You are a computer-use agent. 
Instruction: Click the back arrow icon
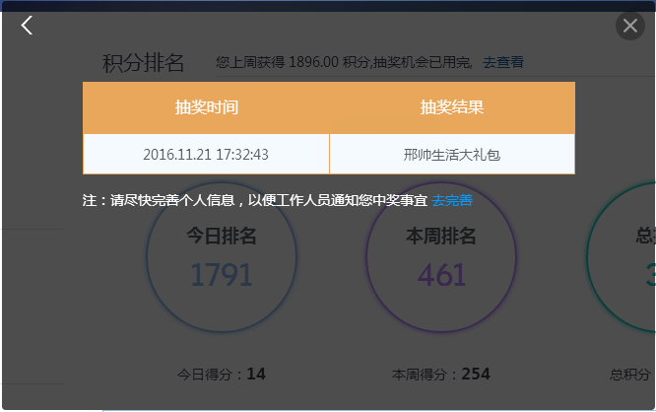pos(27,25)
